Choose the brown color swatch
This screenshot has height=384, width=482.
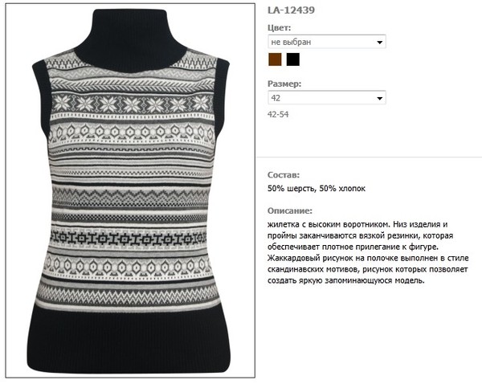[x=275, y=59]
